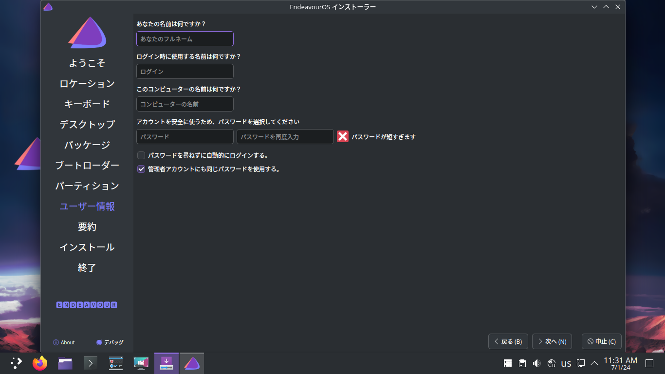Click the ログイン username field
The image size is (665, 374).
[x=185, y=72]
